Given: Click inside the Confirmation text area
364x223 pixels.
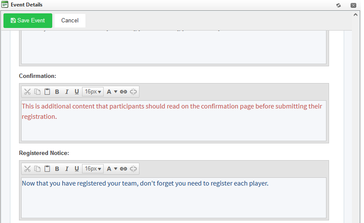Looking at the screenshot, I should (x=174, y=121).
